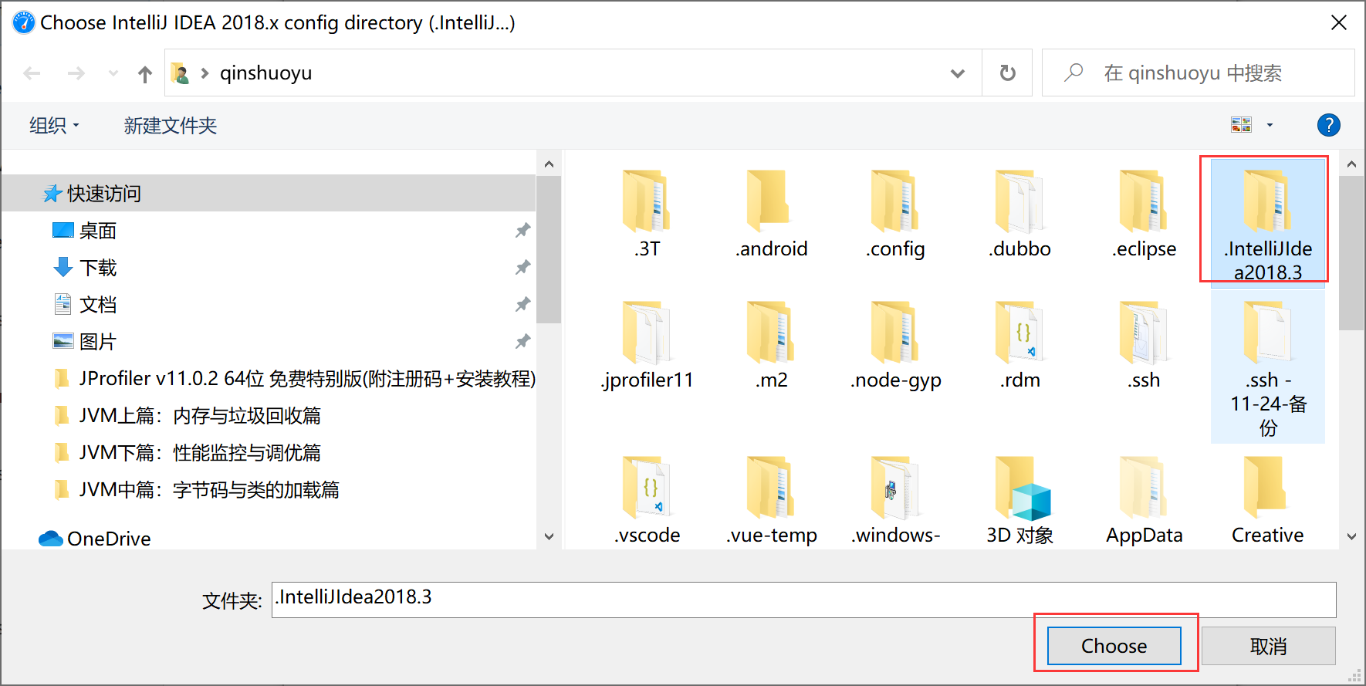
Task: Unpin 桌面 pin icon
Action: point(522,230)
